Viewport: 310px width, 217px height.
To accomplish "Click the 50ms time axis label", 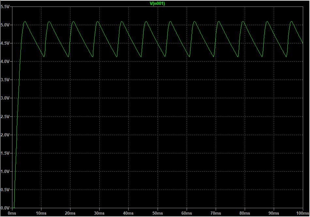I will coord(158,213).
